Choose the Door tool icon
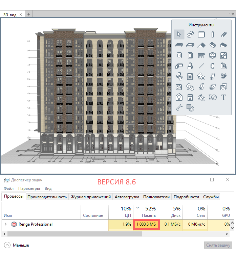Viewport: 236px width, 254px height. click(x=190, y=55)
